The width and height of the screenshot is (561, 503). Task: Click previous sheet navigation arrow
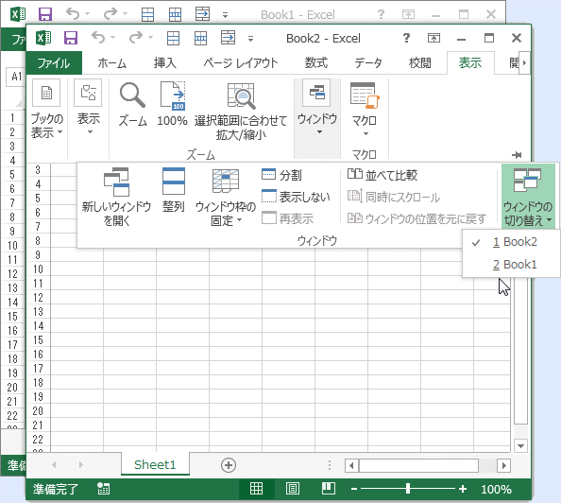[x=54, y=464]
